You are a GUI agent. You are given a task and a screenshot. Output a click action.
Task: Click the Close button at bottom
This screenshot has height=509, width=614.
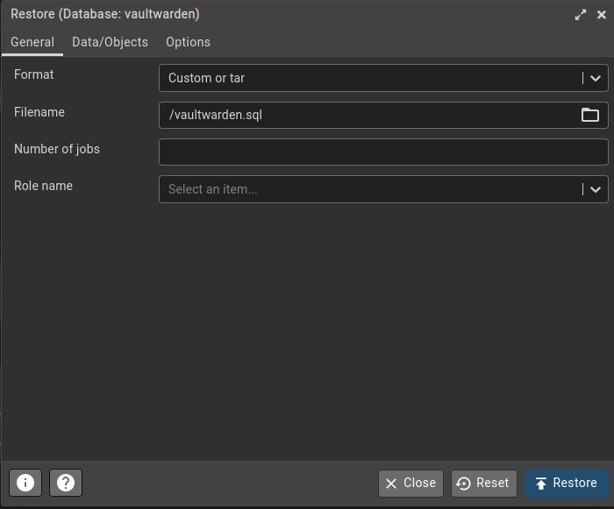411,483
